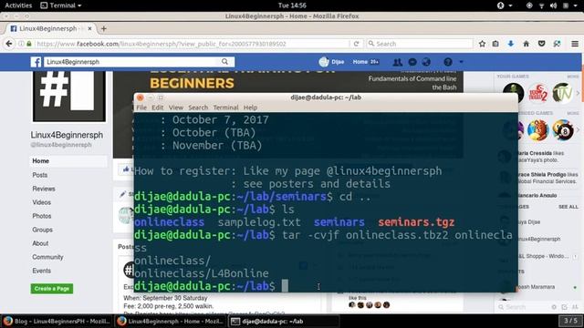Open a new Firefox tab with plus button
584x328 pixels.
click(x=103, y=28)
